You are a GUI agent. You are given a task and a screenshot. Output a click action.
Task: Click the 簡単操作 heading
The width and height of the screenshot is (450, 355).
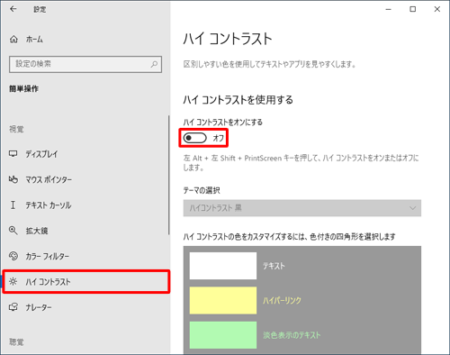[x=23, y=89]
